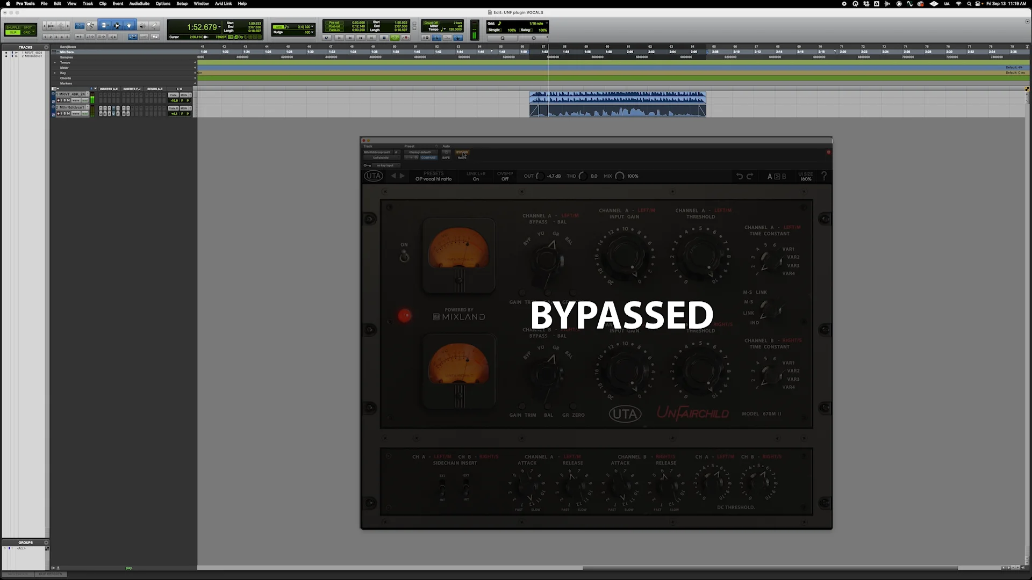Toggle LINK L+R setting
The width and height of the screenshot is (1032, 580).
476,176
